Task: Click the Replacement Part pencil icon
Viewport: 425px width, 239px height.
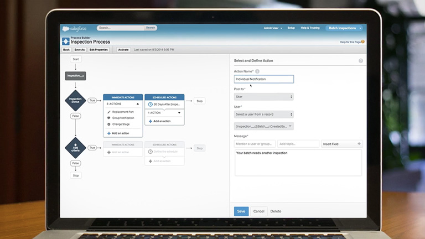Action: (108, 112)
